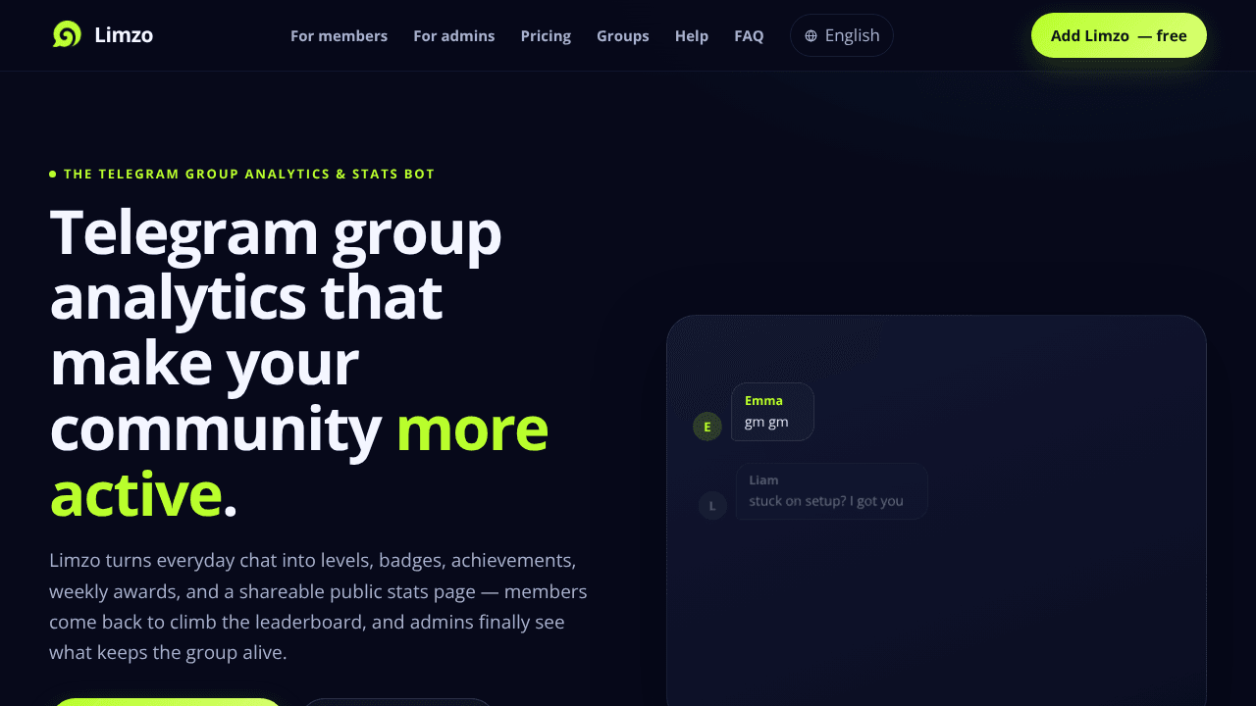Click Emma's "gm gm" message bubble

(772, 412)
